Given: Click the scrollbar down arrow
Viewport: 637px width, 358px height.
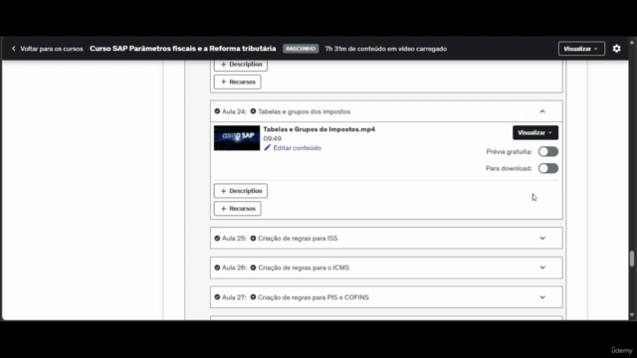Looking at the screenshot, I should [x=632, y=315].
